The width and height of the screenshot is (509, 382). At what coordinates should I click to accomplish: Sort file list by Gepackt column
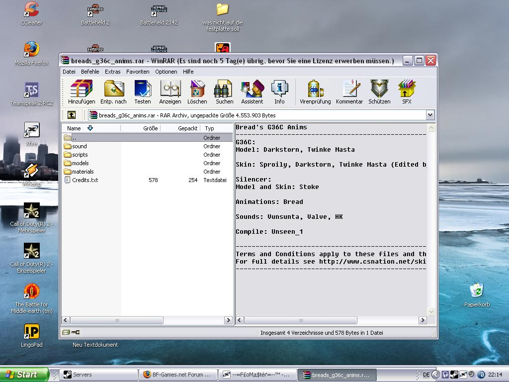click(180, 128)
